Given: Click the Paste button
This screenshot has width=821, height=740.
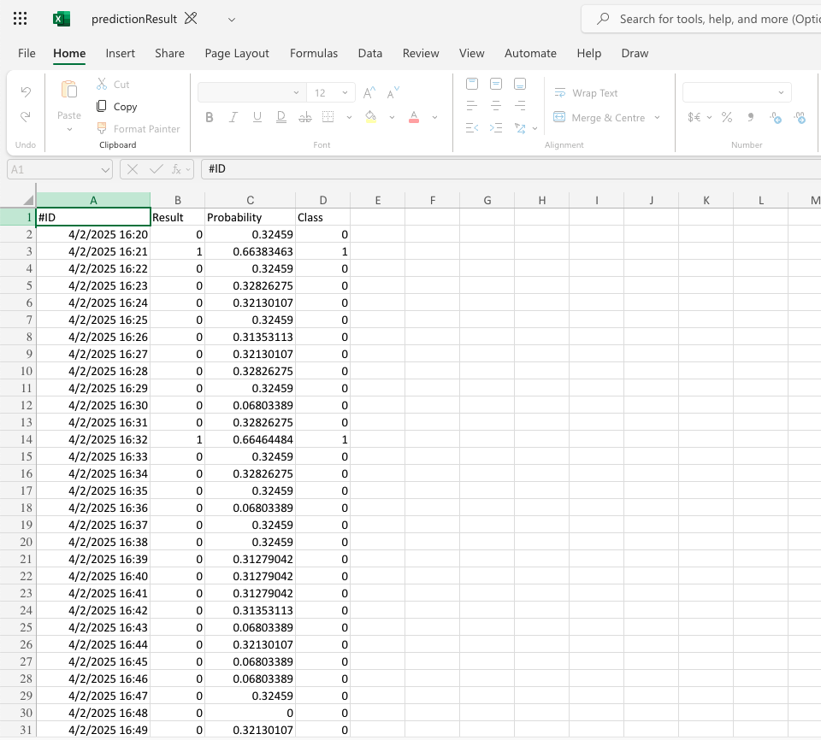Looking at the screenshot, I should coord(68,98).
